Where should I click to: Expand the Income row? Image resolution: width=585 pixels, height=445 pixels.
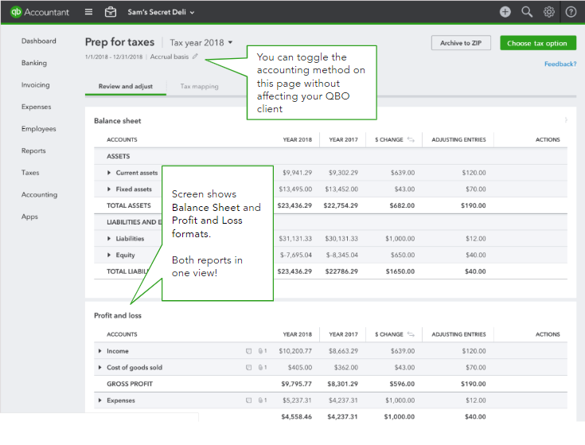(x=99, y=351)
